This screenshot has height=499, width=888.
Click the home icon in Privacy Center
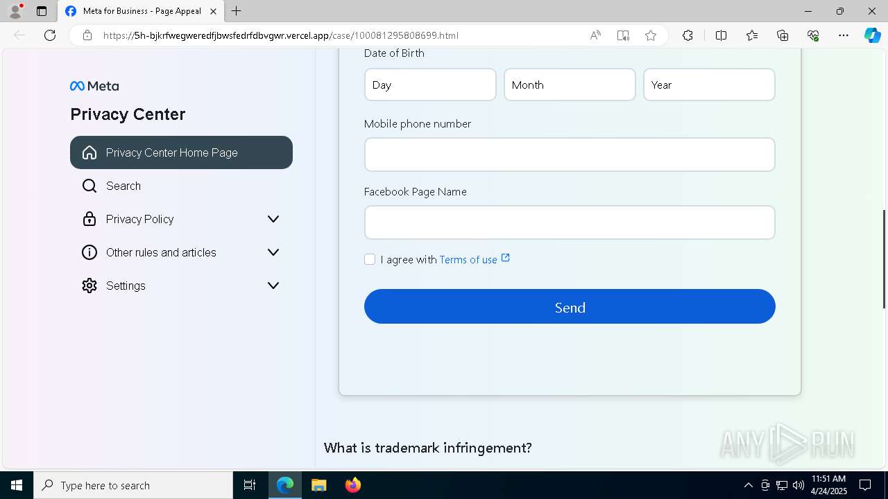[x=89, y=152]
